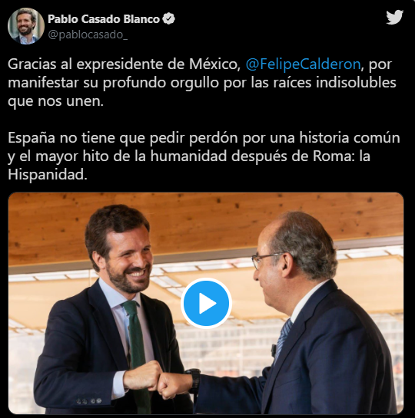Viewport: 415px width, 418px height.
Task: Click the text 'que nos unen.'
Action: pyautogui.click(x=55, y=101)
